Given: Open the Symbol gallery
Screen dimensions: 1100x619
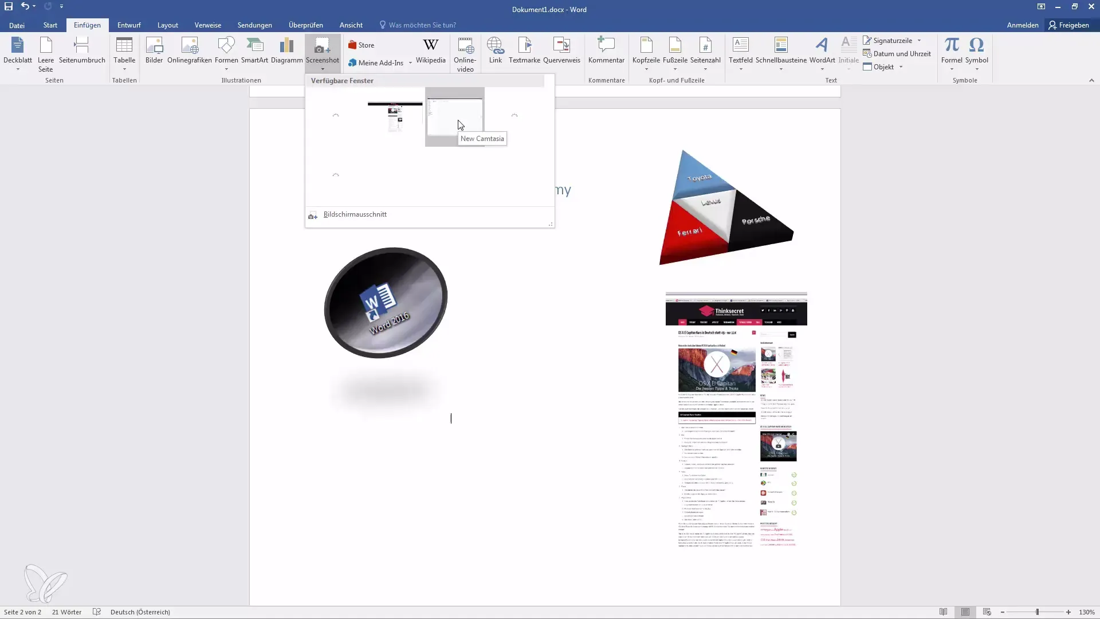Looking at the screenshot, I should [x=976, y=54].
